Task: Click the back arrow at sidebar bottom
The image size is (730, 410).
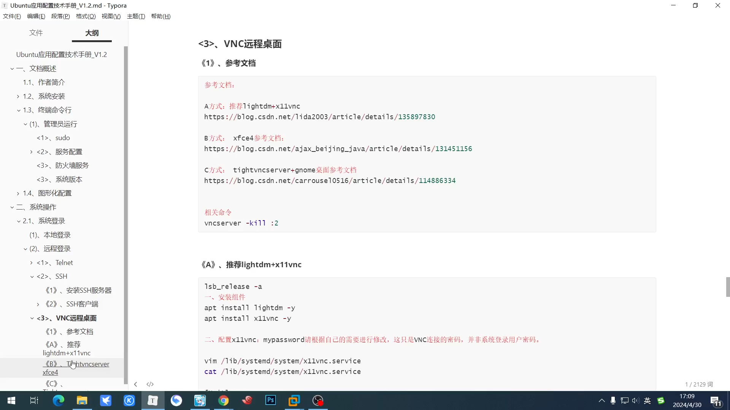Action: pyautogui.click(x=135, y=384)
